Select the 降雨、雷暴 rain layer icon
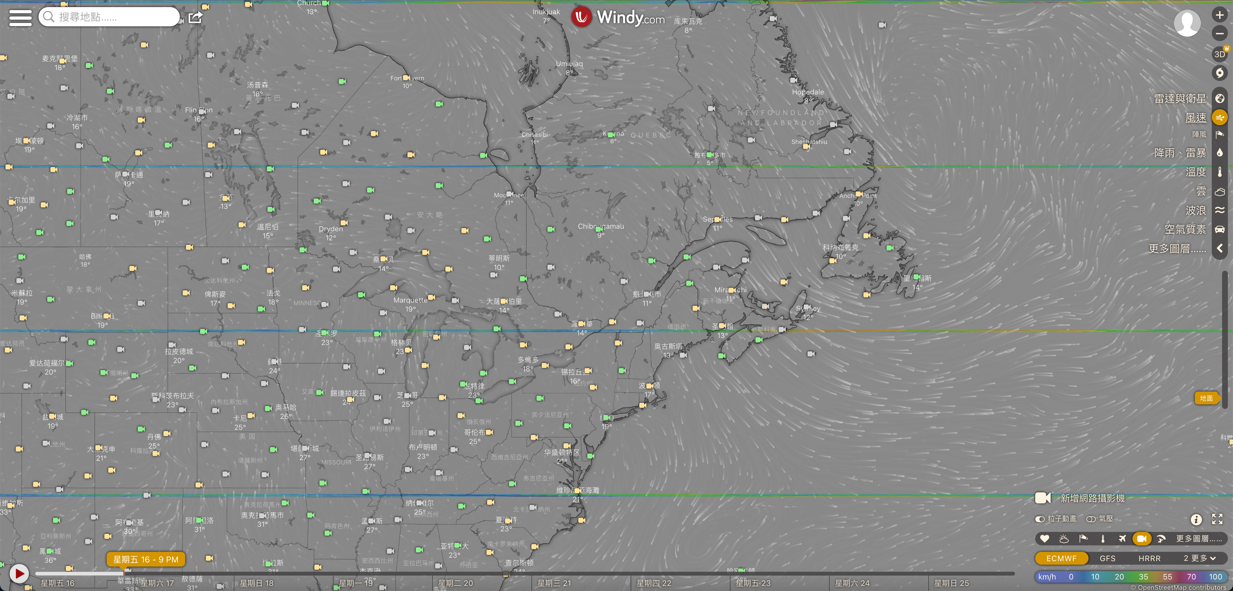 (x=1220, y=153)
